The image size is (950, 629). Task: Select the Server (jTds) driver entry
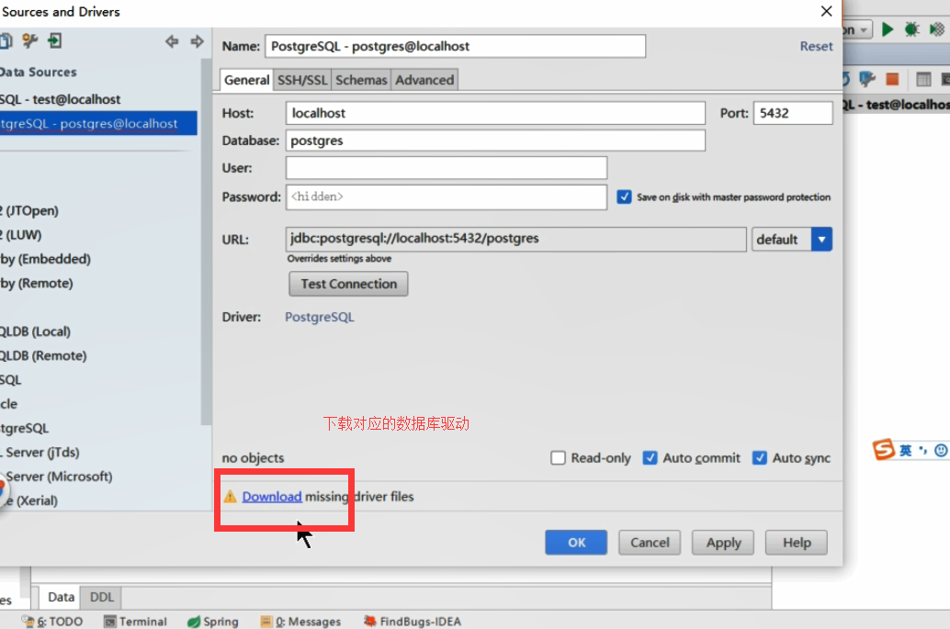pyautogui.click(x=40, y=453)
